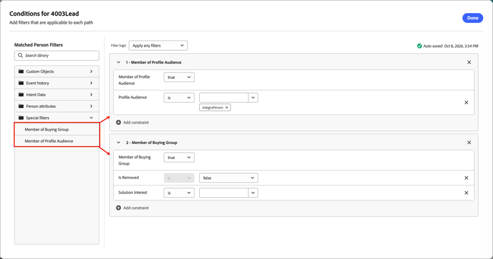Screen dimensions: 493x259
Task: Open Member of Profile Audience true dropdown
Action: [x=179, y=78]
